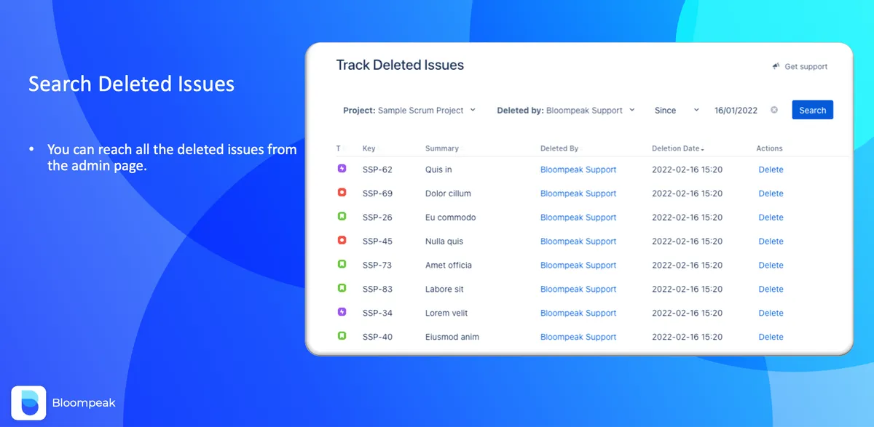Click Delete for SSP-26
874x427 pixels.
(771, 218)
